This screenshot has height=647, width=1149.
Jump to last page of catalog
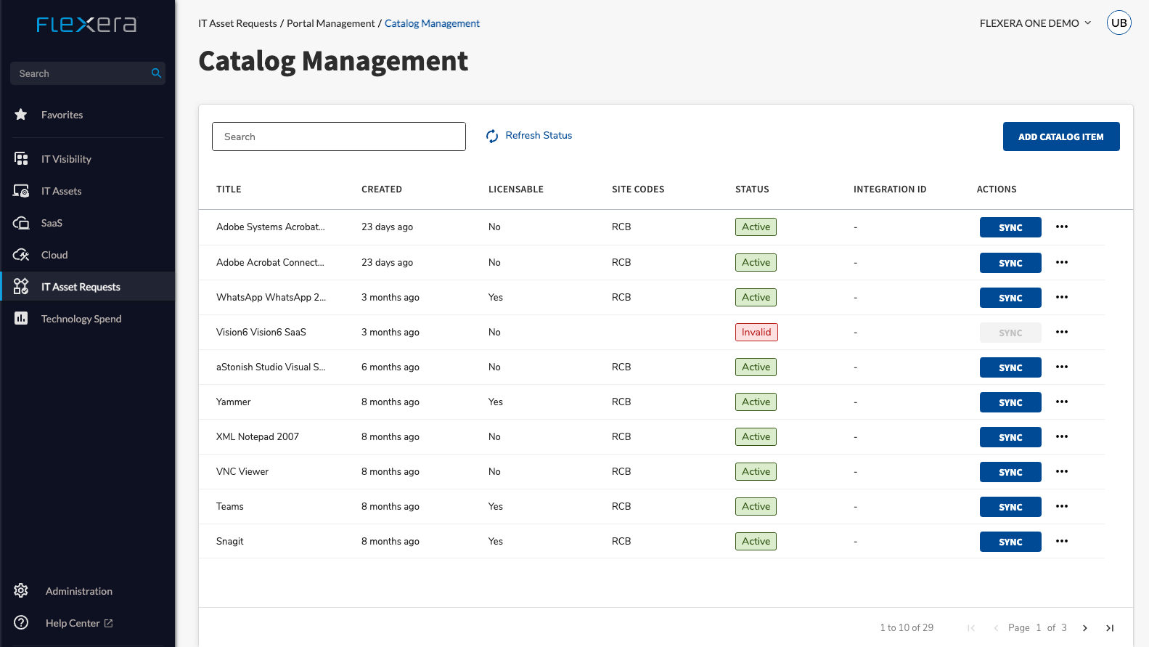pos(1110,628)
